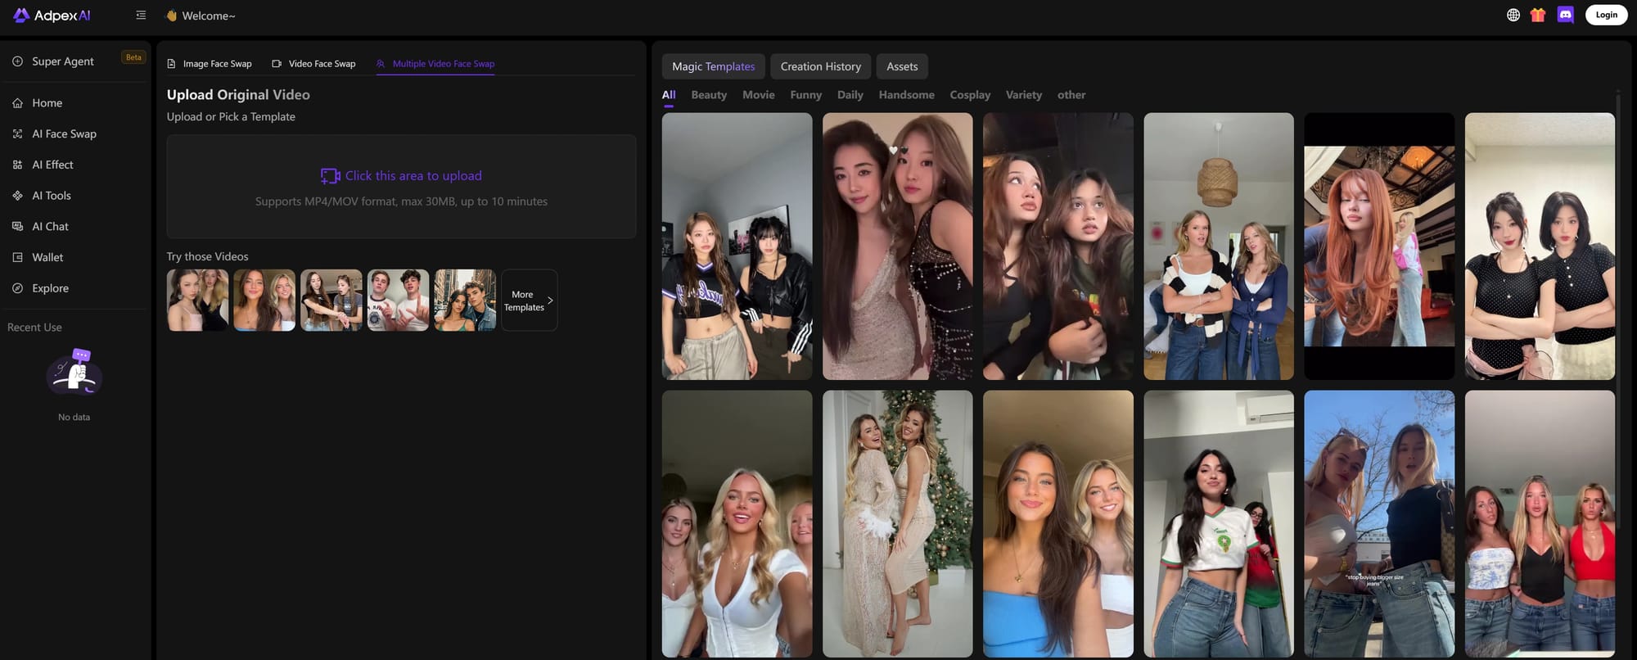Select template with jeans caption text
1637x660 pixels.
[x=1379, y=524]
